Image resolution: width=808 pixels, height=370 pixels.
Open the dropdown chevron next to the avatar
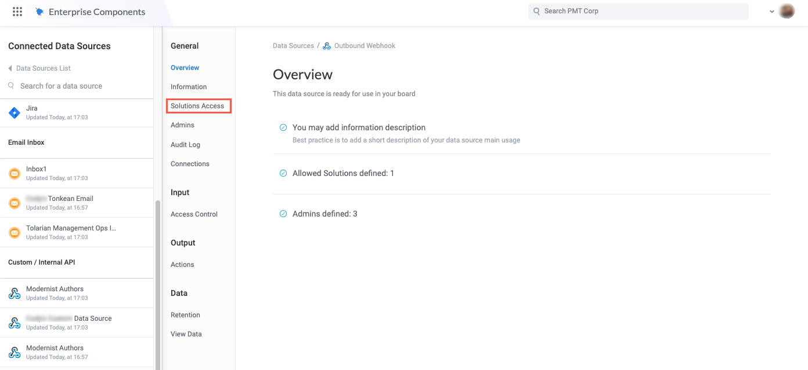pyautogui.click(x=771, y=11)
